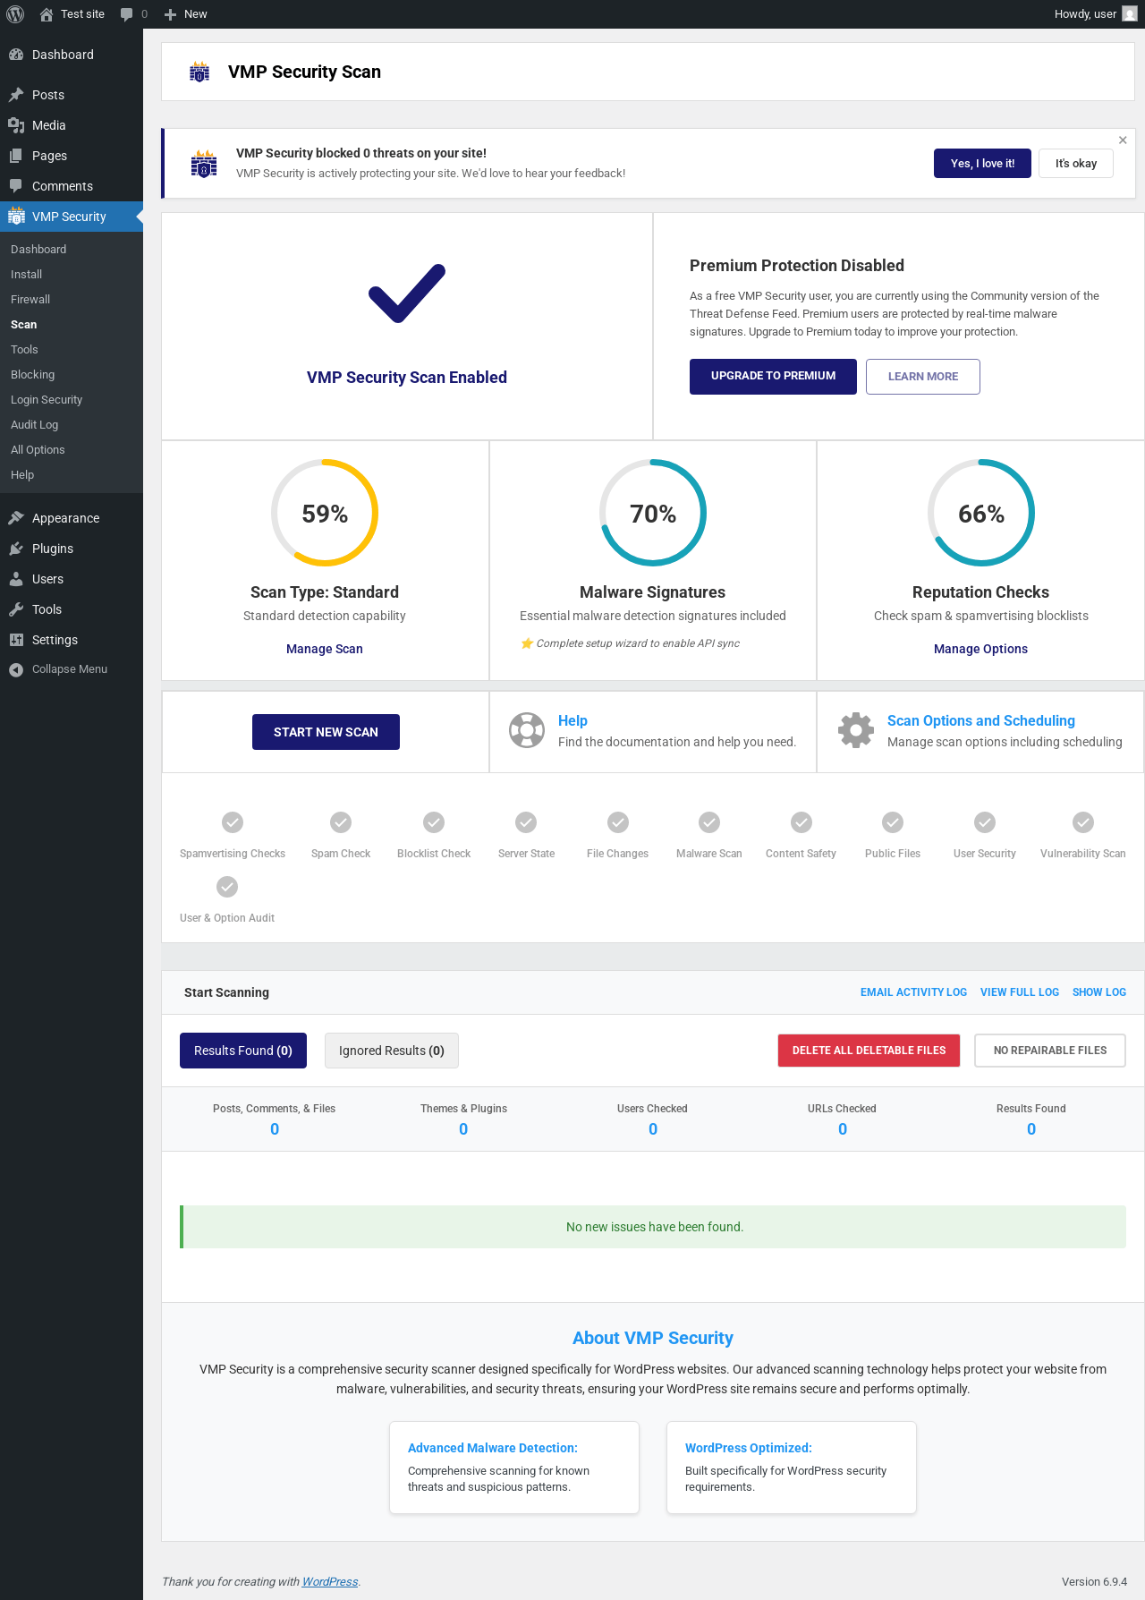The height and width of the screenshot is (1600, 1145).
Task: Click the Spamvertising Checks checkmark icon
Action: pyautogui.click(x=233, y=822)
